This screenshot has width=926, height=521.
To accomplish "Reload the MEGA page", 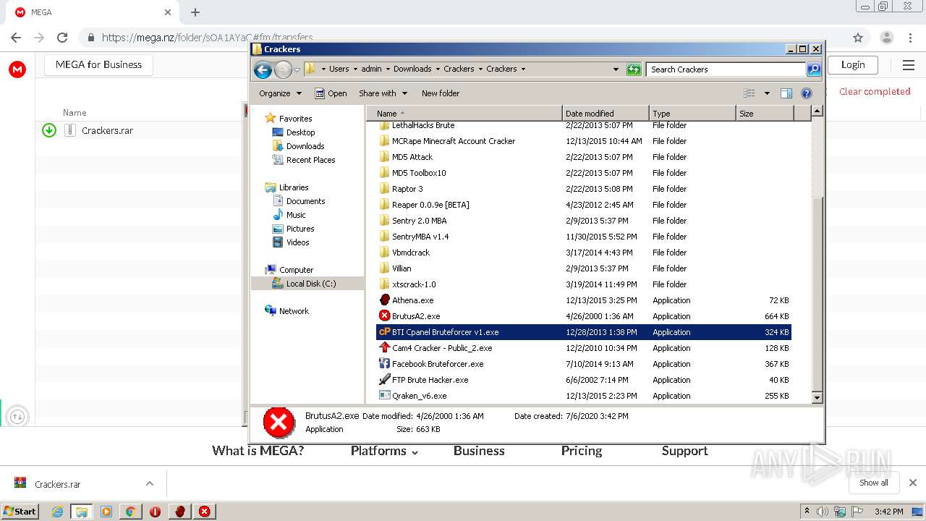I will [x=62, y=38].
